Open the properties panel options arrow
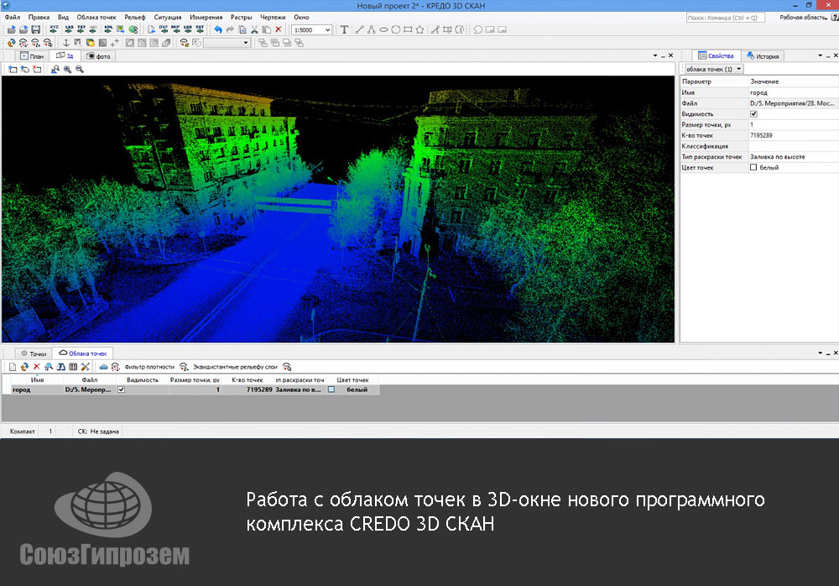 pos(821,55)
